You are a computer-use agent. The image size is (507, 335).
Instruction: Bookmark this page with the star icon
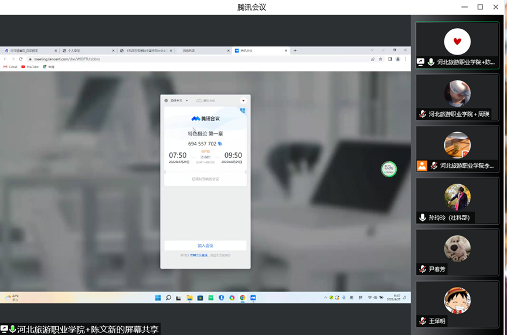[380, 59]
